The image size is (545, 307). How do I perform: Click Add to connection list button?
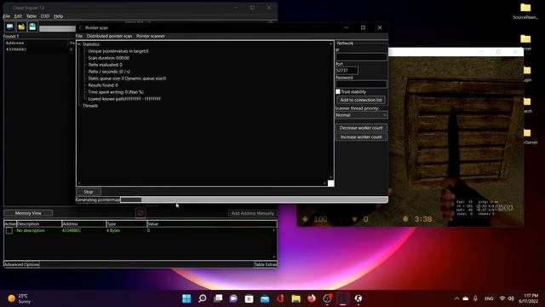click(361, 100)
